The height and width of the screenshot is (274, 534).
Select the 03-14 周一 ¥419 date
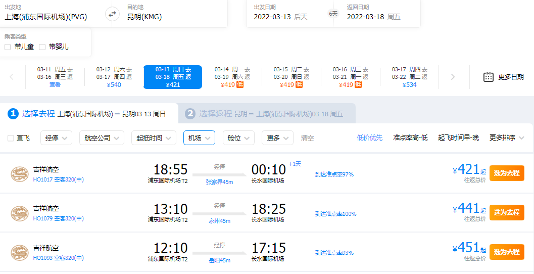pos(232,77)
